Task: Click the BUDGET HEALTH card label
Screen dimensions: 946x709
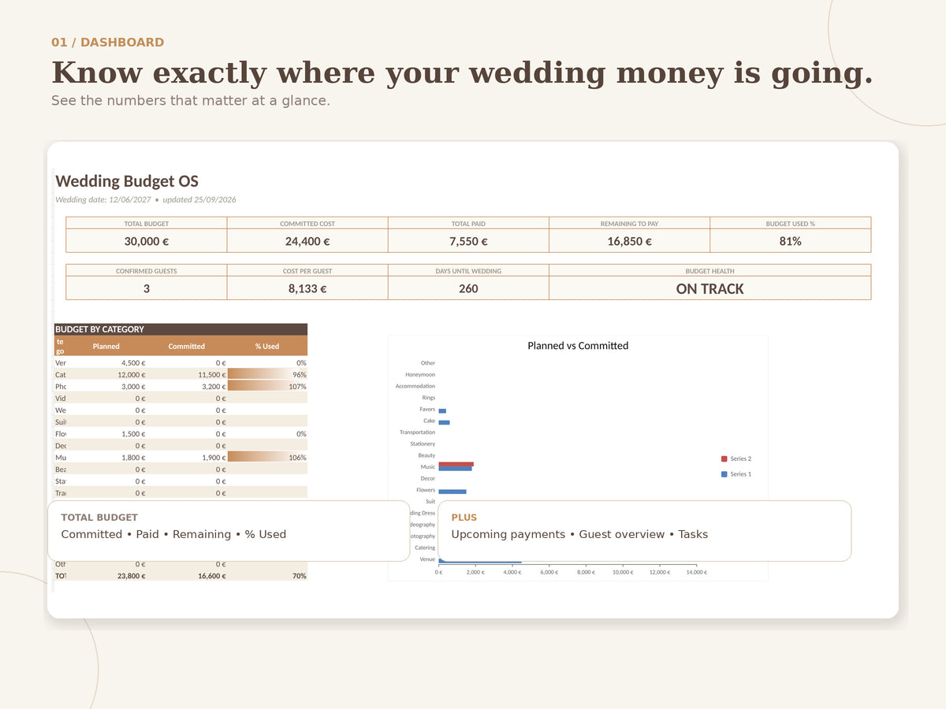Action: coord(709,271)
